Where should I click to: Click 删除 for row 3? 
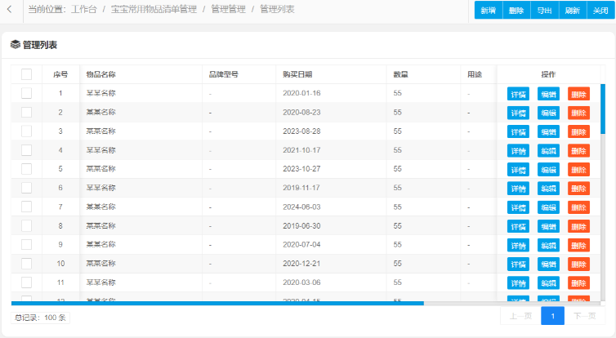pos(578,132)
